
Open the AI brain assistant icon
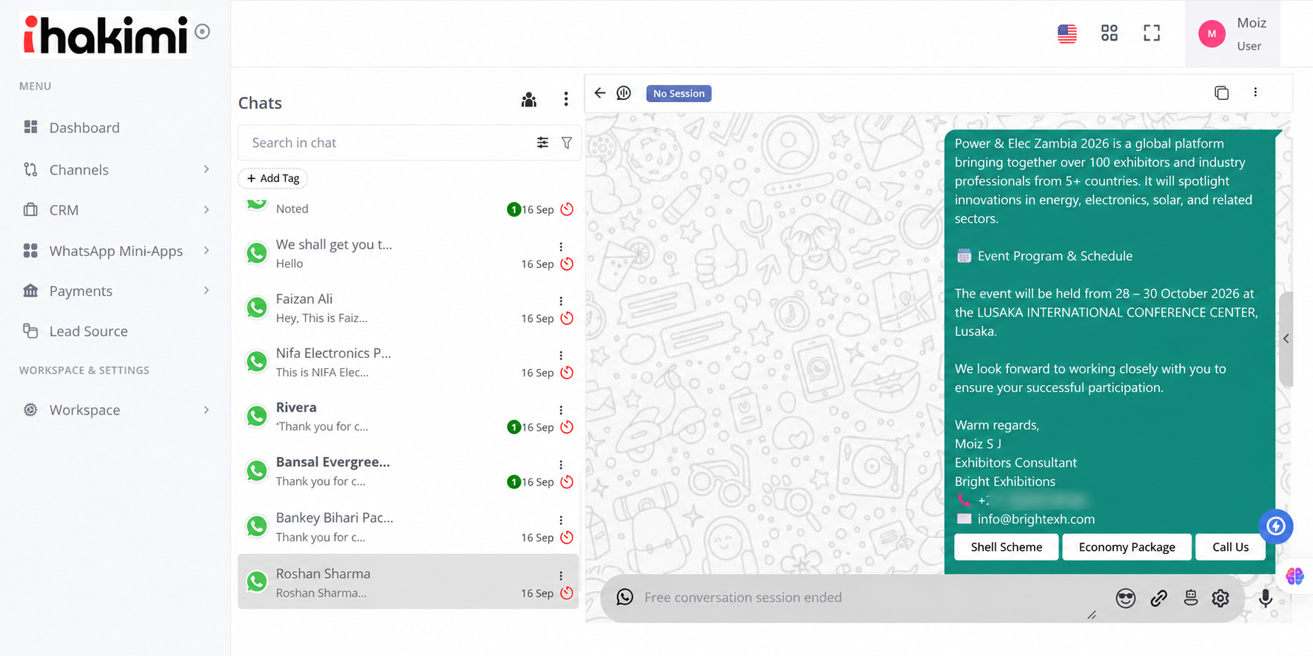[1294, 576]
